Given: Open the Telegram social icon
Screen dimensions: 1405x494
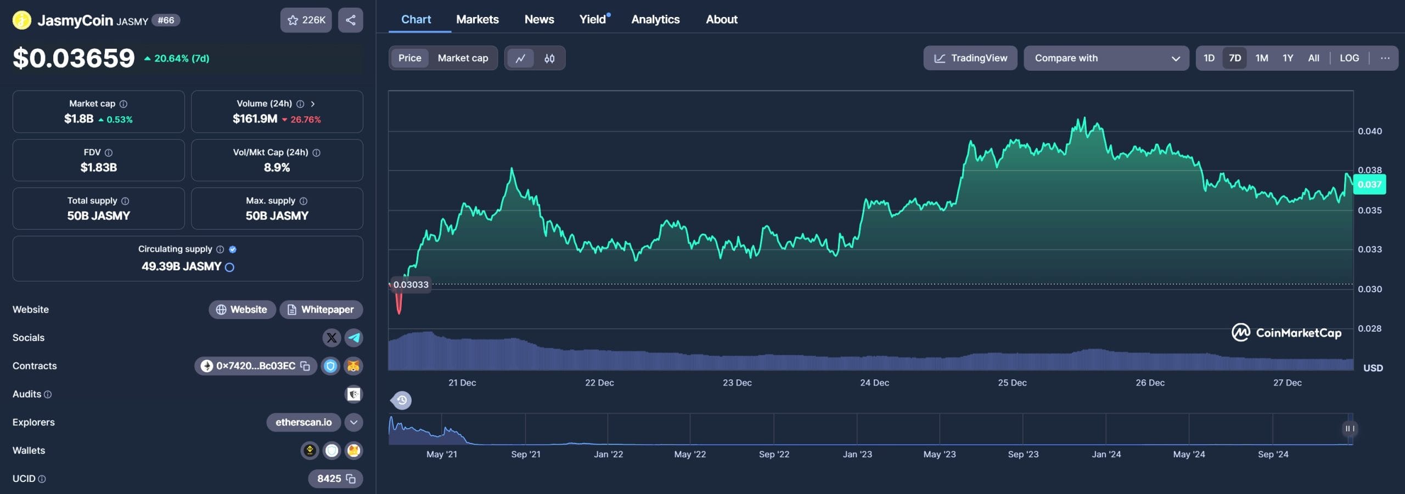Looking at the screenshot, I should pyautogui.click(x=354, y=338).
